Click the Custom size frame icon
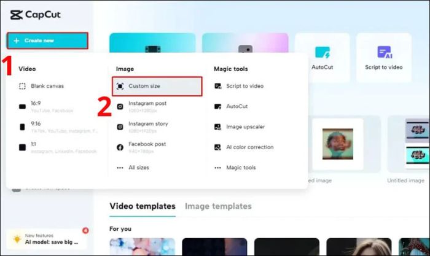 [x=120, y=86]
